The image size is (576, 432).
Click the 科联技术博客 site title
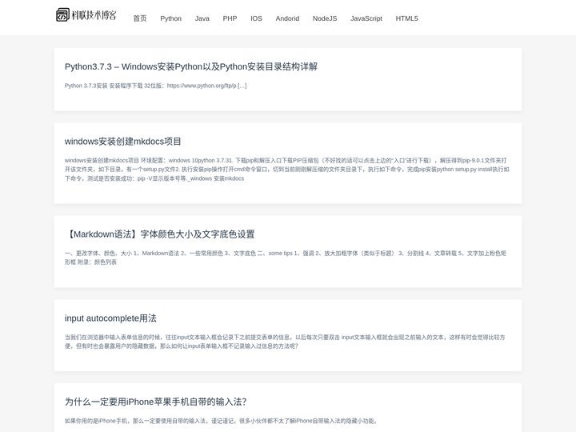[94, 15]
